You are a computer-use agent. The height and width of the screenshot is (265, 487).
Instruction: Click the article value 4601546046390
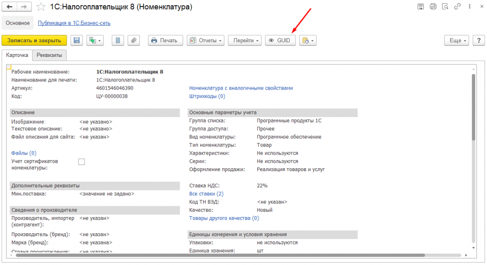[115, 88]
